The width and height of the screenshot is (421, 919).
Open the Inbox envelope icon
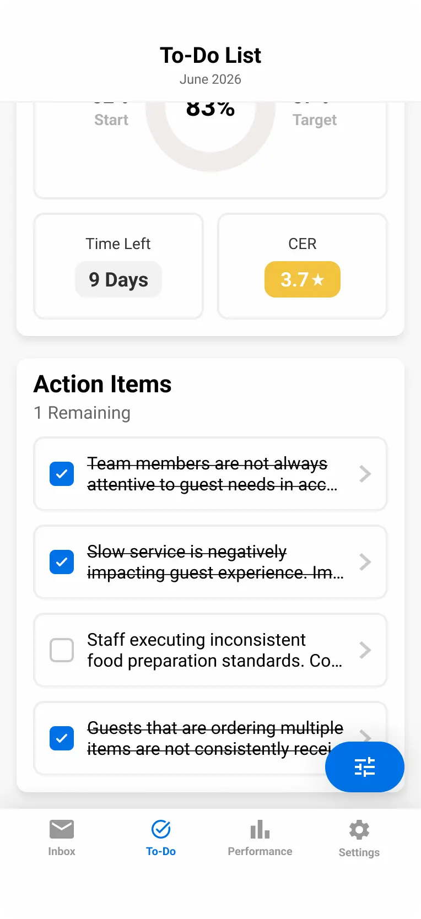tap(62, 829)
